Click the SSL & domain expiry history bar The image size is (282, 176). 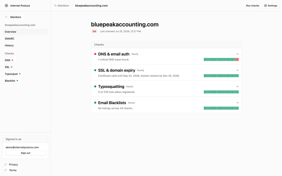tap(221, 76)
